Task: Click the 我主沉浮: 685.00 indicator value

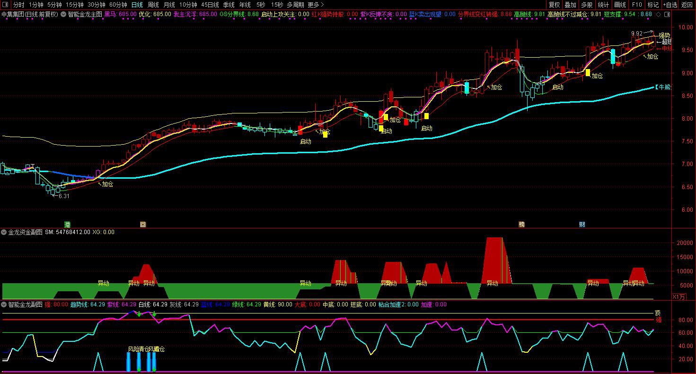Action: click(195, 14)
